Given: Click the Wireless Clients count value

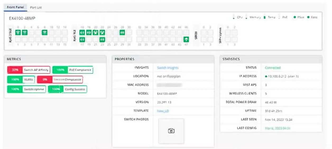Looking at the screenshot, I should point(266,93).
